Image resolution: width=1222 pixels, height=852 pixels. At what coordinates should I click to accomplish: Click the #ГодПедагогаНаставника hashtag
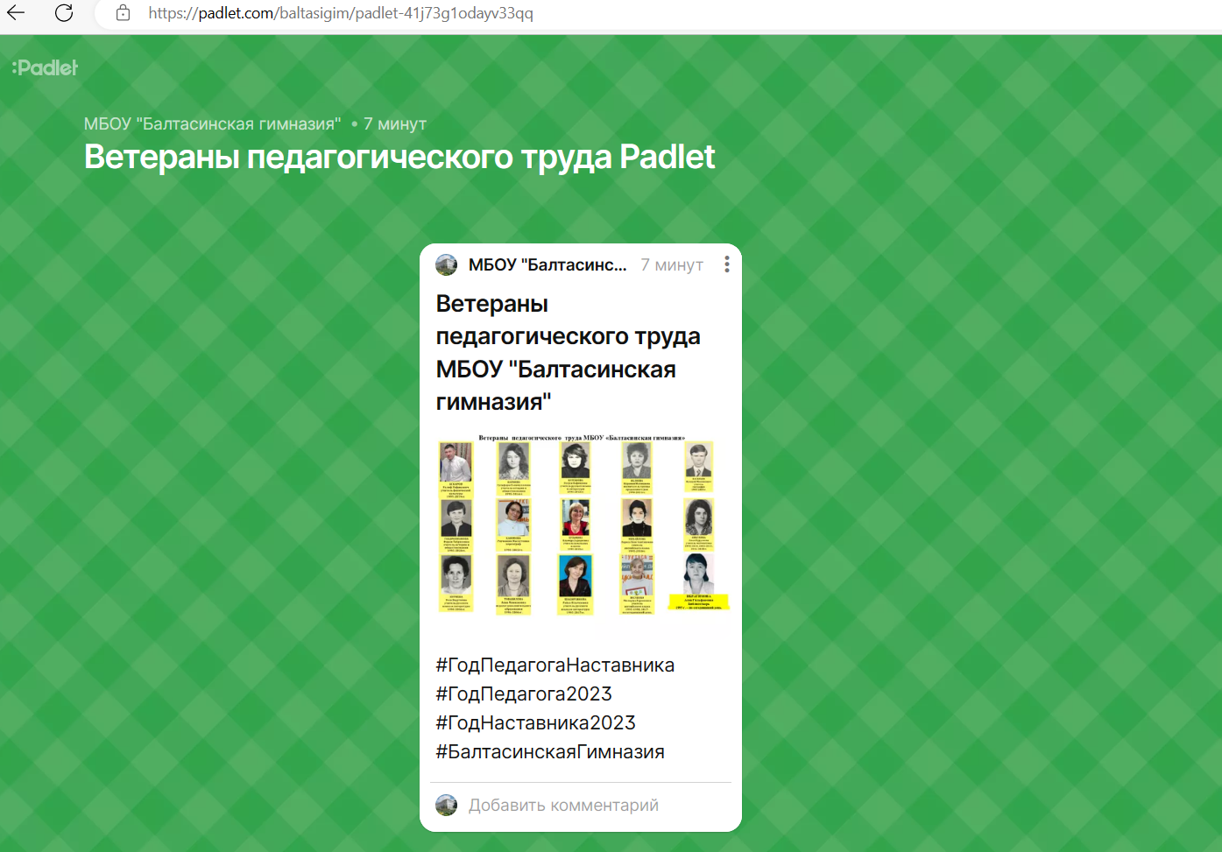[x=555, y=665]
